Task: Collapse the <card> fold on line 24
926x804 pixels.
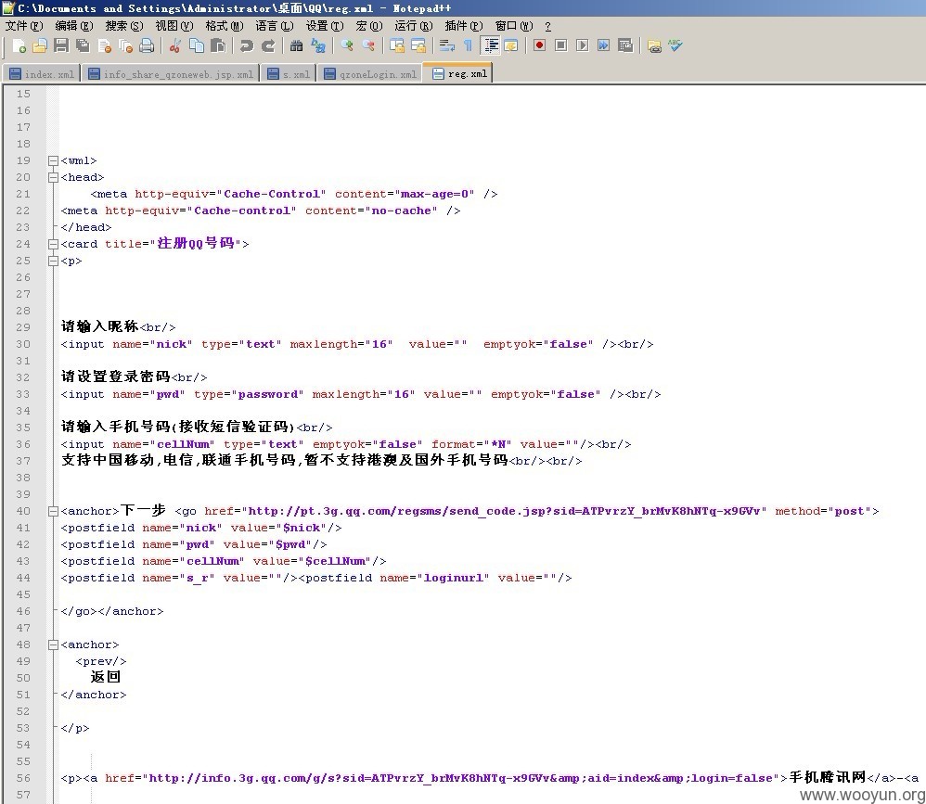Action: (53, 244)
